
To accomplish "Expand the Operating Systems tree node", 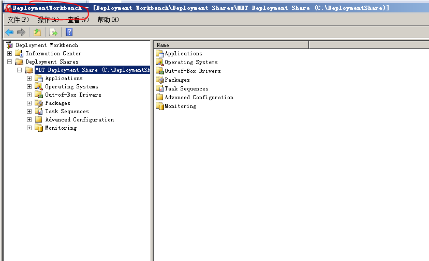I will point(29,87).
